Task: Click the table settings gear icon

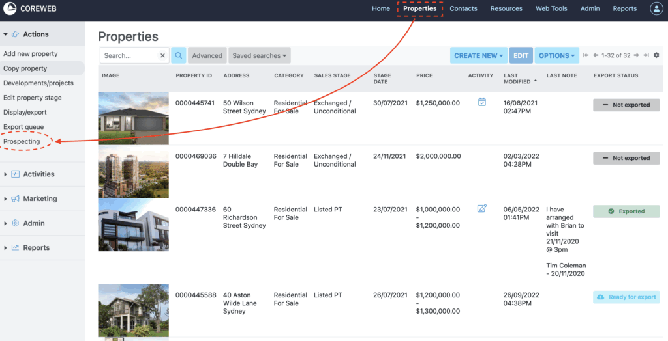Action: pyautogui.click(x=656, y=55)
